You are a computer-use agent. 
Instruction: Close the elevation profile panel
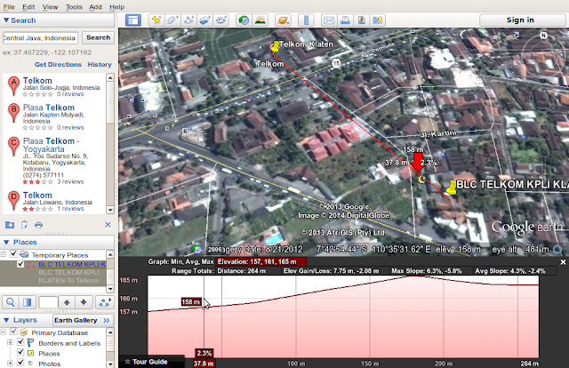coord(563,261)
